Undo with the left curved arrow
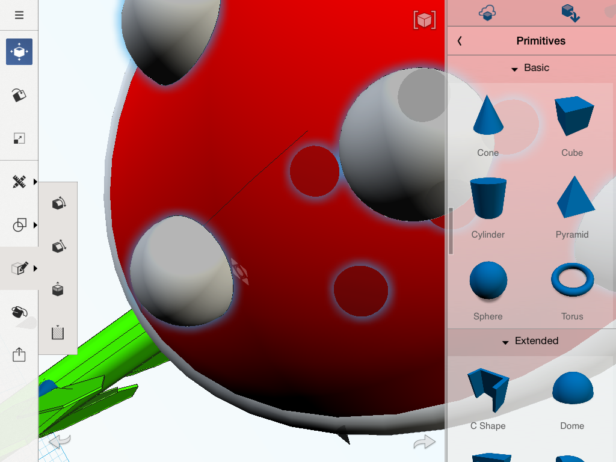The image size is (616, 462). 60,441
